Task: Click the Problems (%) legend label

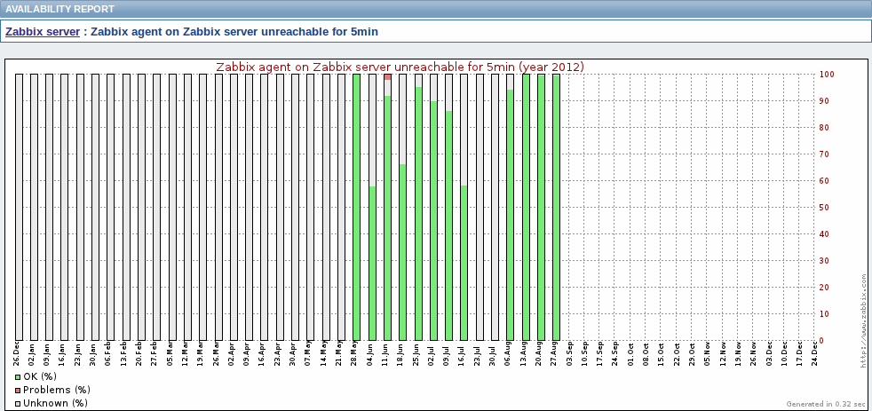Action: [x=57, y=390]
